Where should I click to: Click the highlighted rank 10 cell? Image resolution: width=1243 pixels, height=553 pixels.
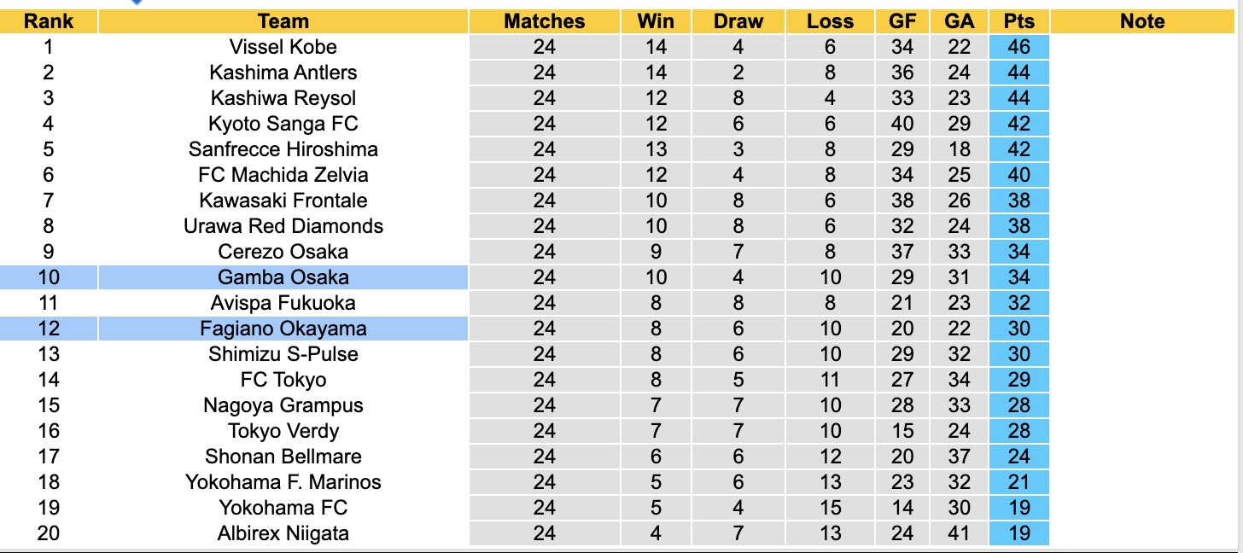[x=49, y=277]
